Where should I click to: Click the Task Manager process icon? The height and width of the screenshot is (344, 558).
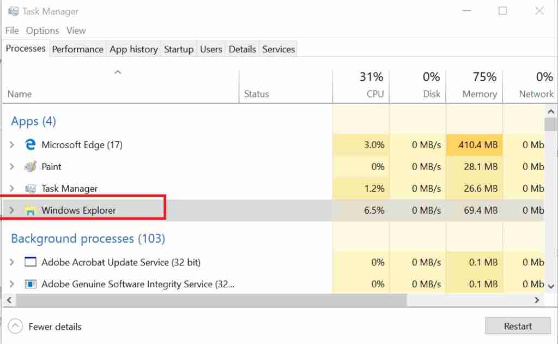pyautogui.click(x=31, y=189)
